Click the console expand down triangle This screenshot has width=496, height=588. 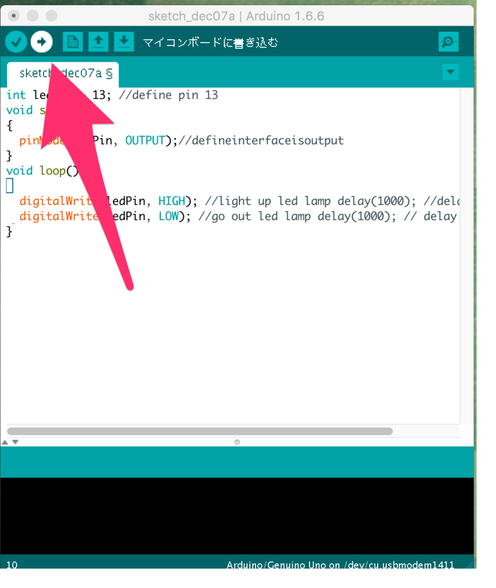pos(15,442)
